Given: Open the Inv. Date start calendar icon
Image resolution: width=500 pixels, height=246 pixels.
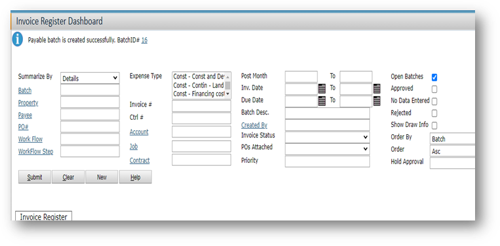Looking at the screenshot, I should click(x=322, y=89).
